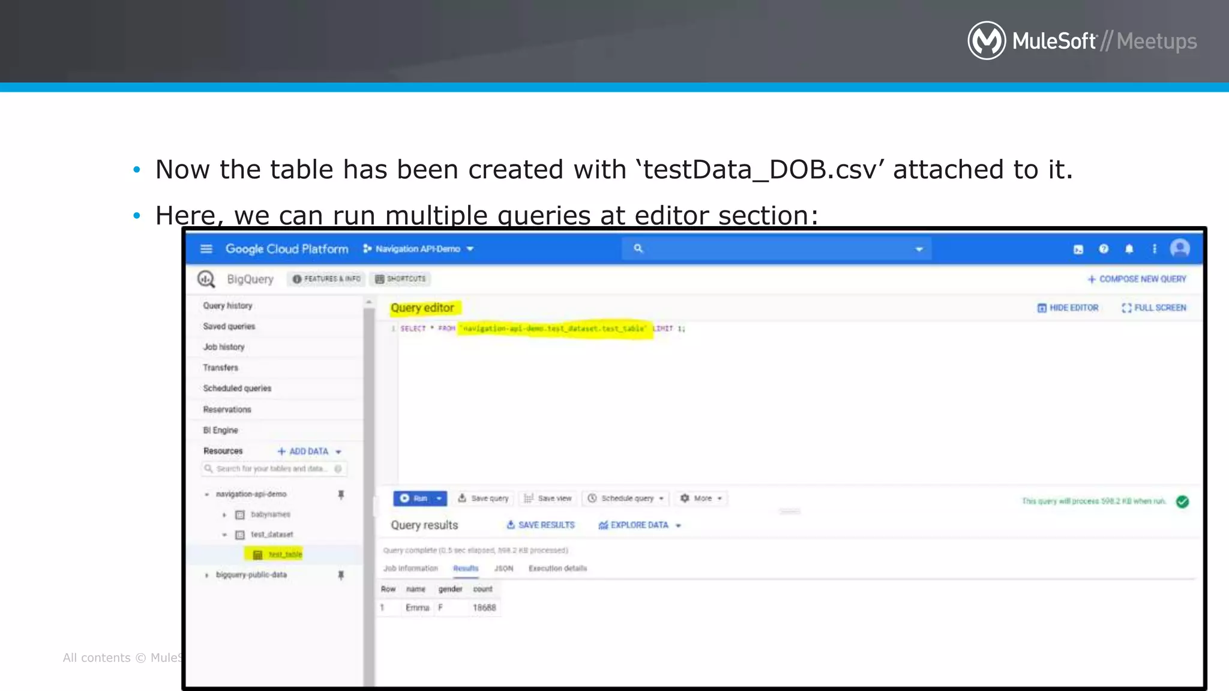
Task: Open the Run button dropdown arrow
Action: click(x=439, y=498)
